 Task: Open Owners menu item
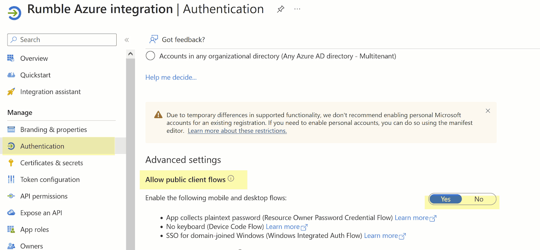32,246
